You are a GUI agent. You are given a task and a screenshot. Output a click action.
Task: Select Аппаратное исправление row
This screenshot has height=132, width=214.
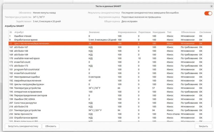(110, 92)
